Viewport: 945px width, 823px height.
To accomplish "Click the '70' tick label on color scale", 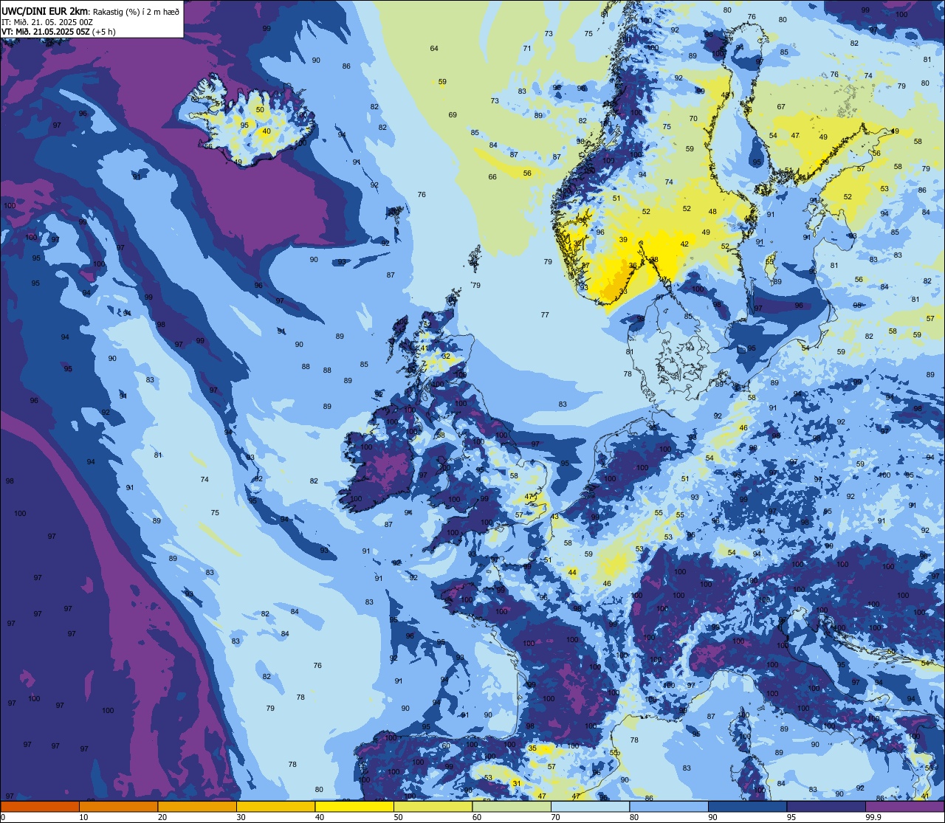I will coord(556,817).
